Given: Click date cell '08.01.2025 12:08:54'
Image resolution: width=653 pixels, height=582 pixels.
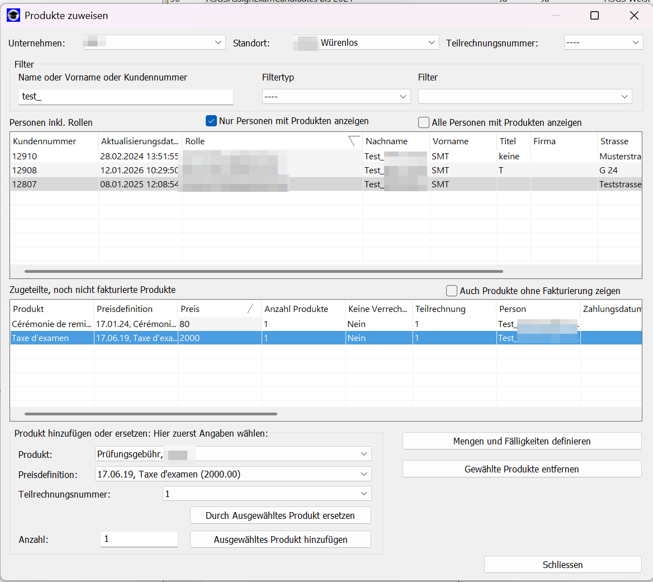Looking at the screenshot, I should (139, 184).
